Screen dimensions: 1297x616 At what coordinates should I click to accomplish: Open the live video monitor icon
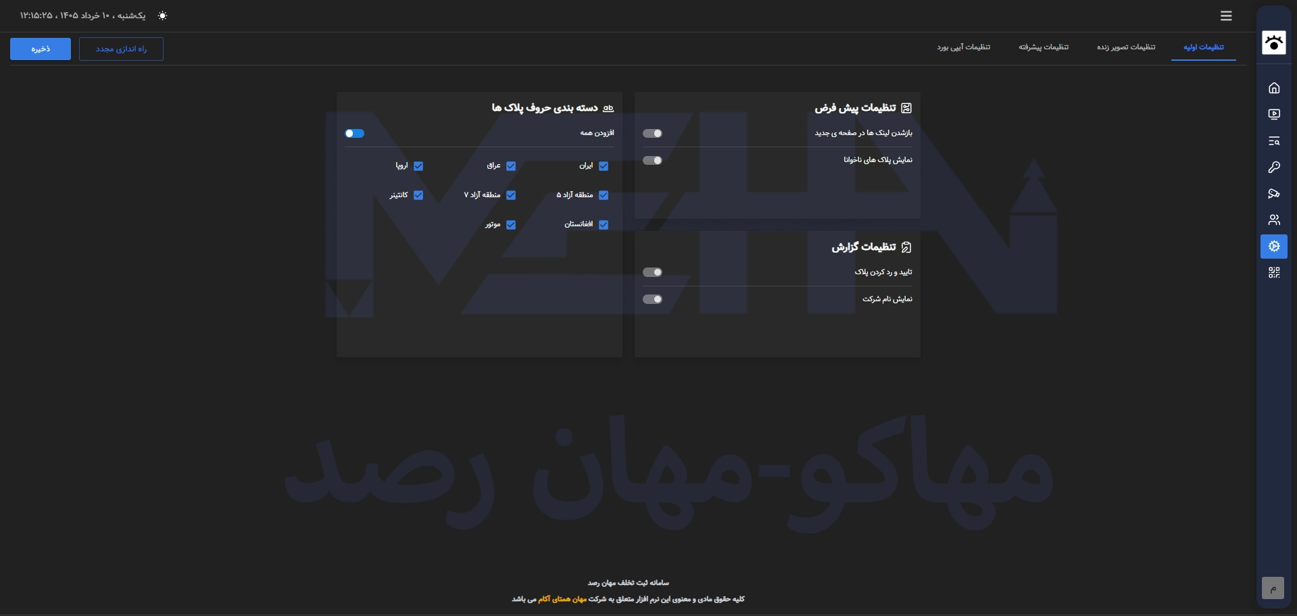(x=1274, y=114)
